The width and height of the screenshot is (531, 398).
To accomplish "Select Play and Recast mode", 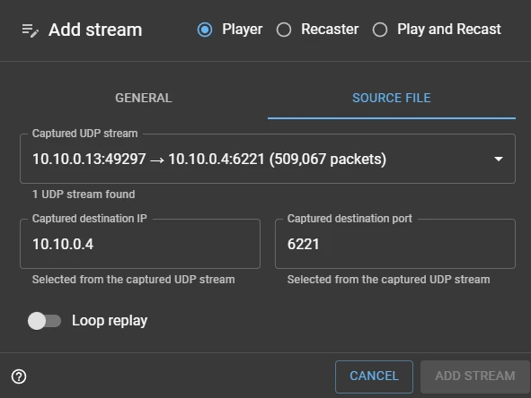I will tap(380, 30).
